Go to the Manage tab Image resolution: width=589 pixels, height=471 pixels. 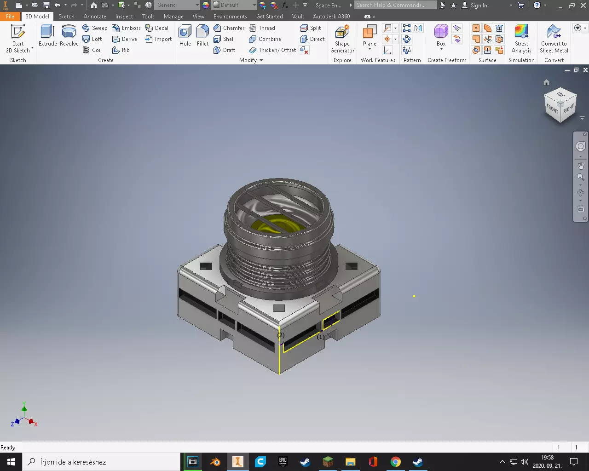pos(173,16)
